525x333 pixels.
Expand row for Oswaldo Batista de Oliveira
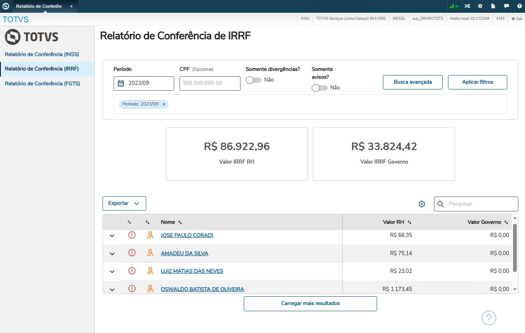click(112, 289)
